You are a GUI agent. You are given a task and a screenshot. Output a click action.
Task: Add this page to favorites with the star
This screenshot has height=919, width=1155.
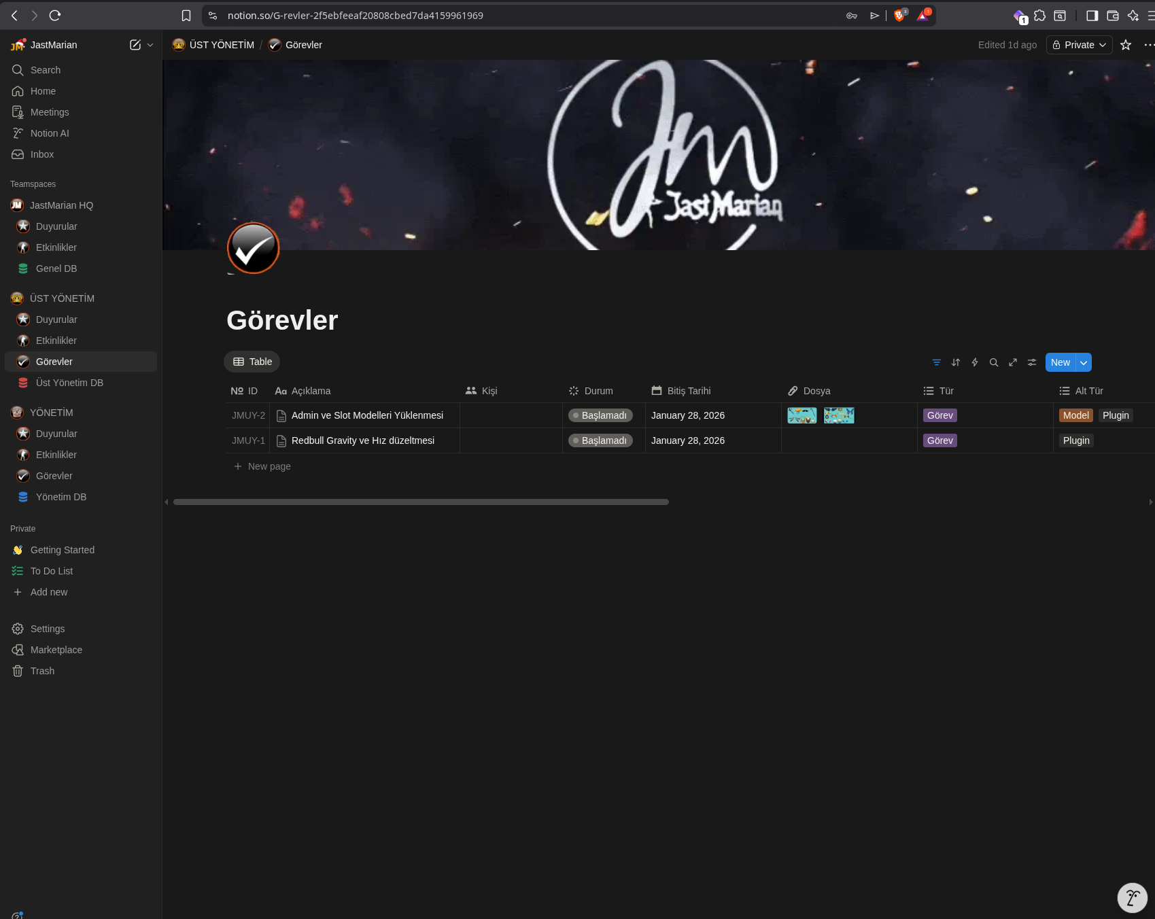1126,45
